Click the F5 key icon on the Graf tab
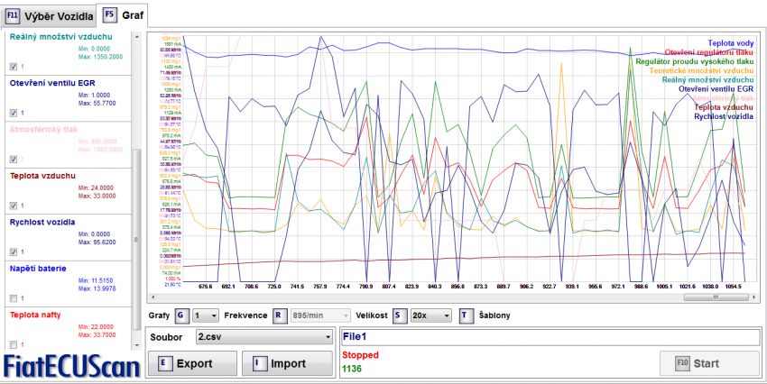This screenshot has height=384, width=767. pyautogui.click(x=109, y=15)
